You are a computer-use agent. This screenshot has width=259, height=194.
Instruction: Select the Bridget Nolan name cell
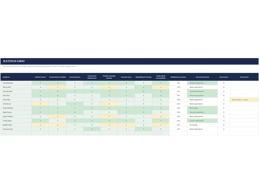tap(16, 125)
